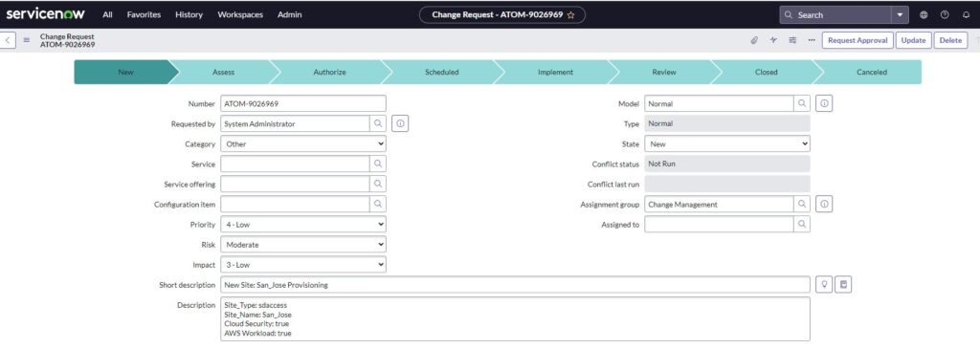Click the knowledge search icon beside Short description

844,285
